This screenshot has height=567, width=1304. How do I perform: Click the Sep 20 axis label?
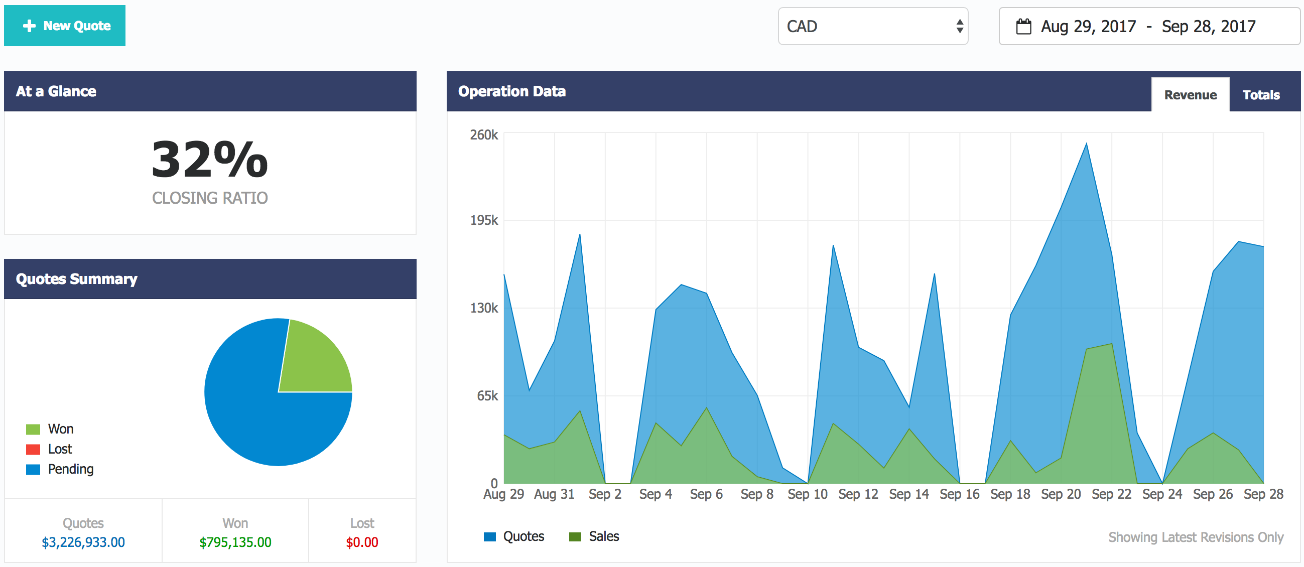[x=1060, y=494]
